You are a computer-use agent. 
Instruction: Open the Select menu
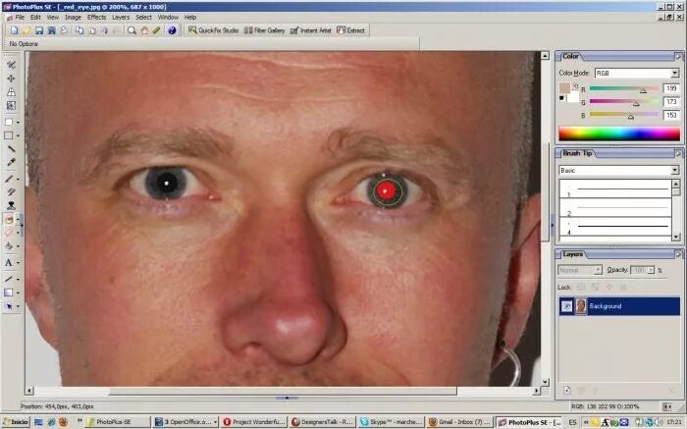click(x=143, y=17)
